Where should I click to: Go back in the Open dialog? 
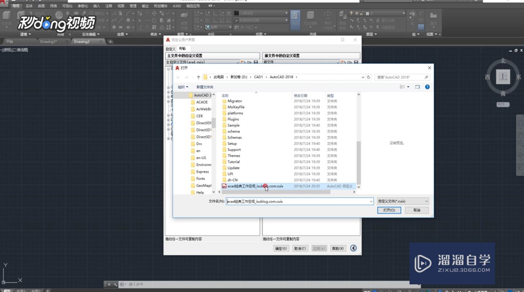[x=178, y=77]
